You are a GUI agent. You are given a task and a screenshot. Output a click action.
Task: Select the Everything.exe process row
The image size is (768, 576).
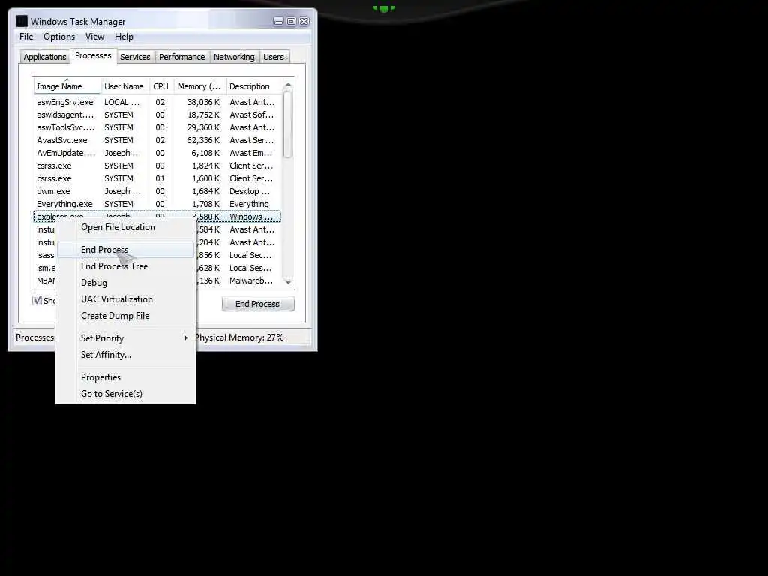(157, 204)
